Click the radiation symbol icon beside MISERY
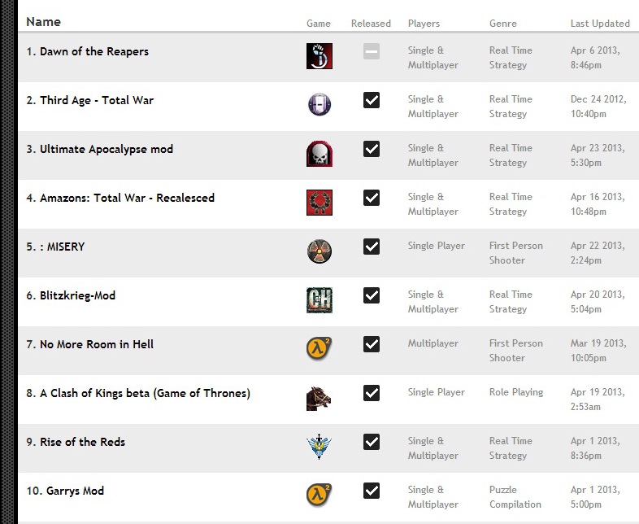The height and width of the screenshot is (524, 639). pos(319,251)
